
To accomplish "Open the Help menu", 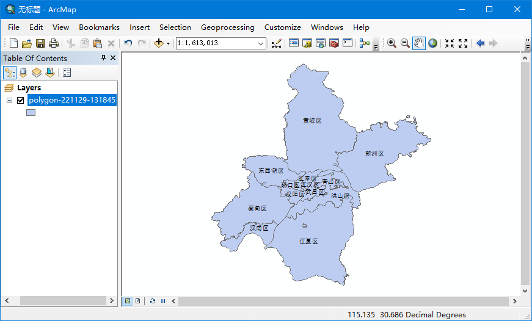I will [361, 27].
